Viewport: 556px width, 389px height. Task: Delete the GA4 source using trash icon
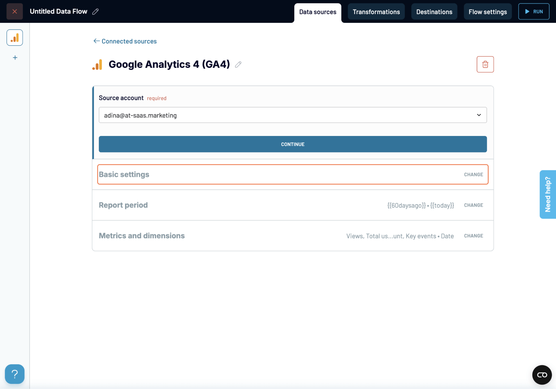(x=485, y=64)
